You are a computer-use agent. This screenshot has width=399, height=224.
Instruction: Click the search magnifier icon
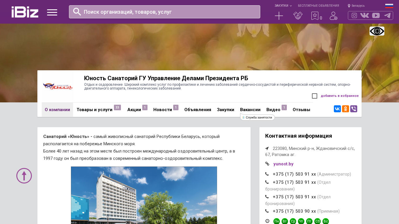[77, 12]
